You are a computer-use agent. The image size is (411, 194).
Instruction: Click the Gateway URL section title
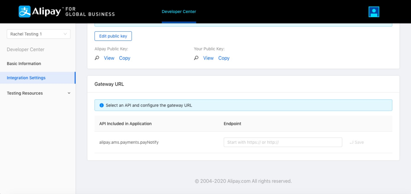point(109,84)
